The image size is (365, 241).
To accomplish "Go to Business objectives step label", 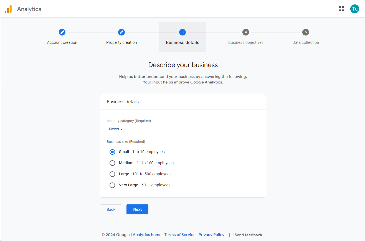I will coord(246,42).
